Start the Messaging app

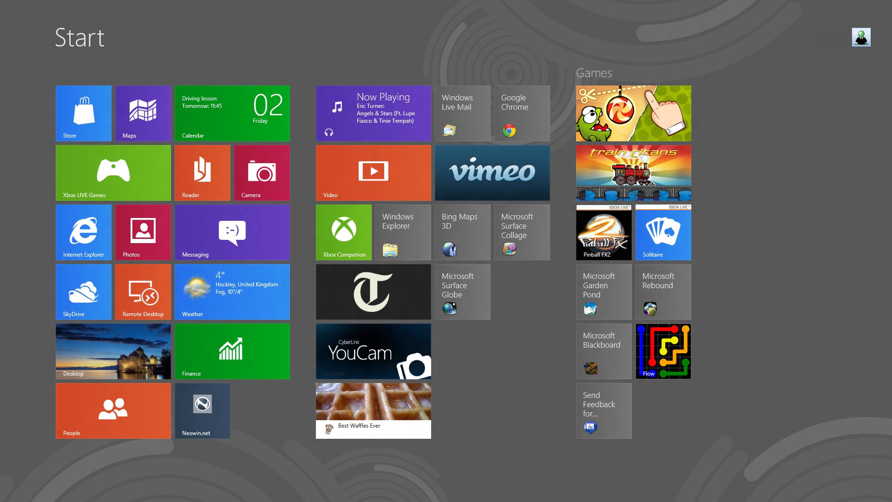pyautogui.click(x=232, y=232)
